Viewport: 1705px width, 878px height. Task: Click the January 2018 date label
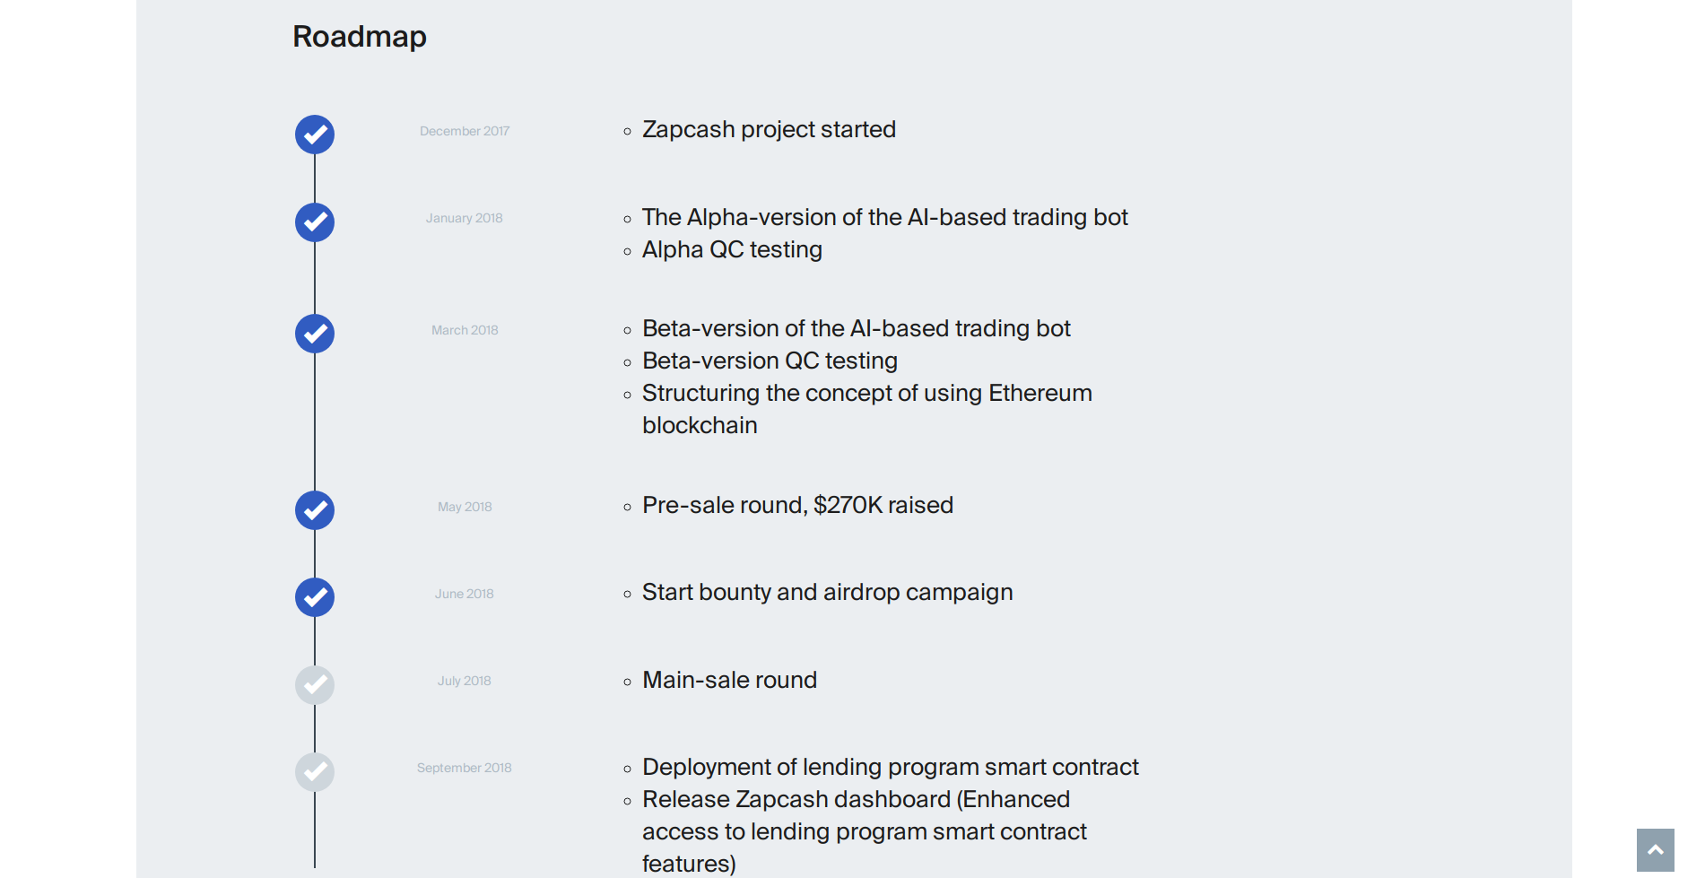point(464,218)
